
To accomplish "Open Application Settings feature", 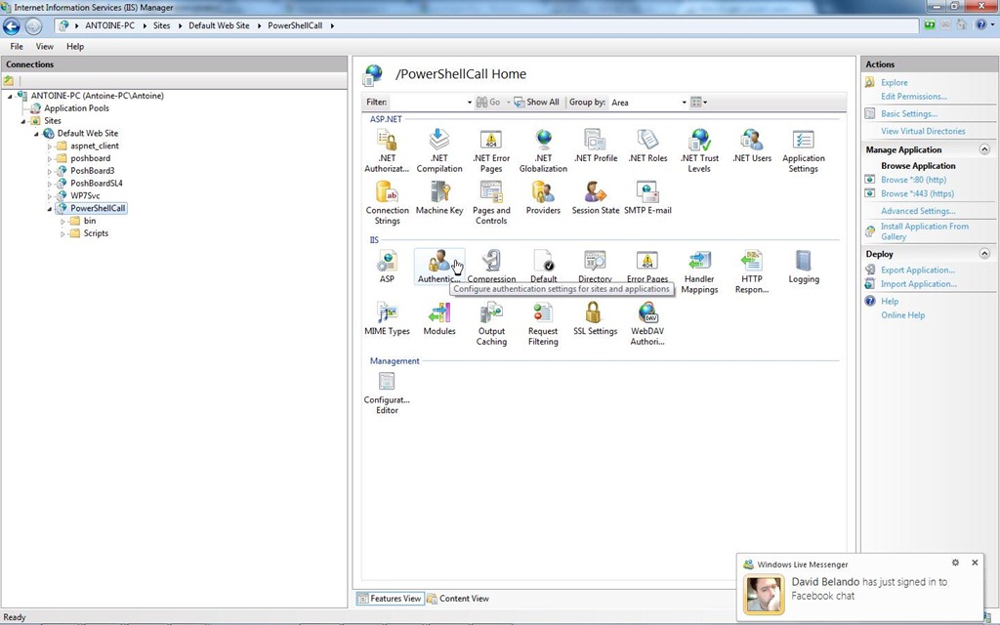I will 804,150.
